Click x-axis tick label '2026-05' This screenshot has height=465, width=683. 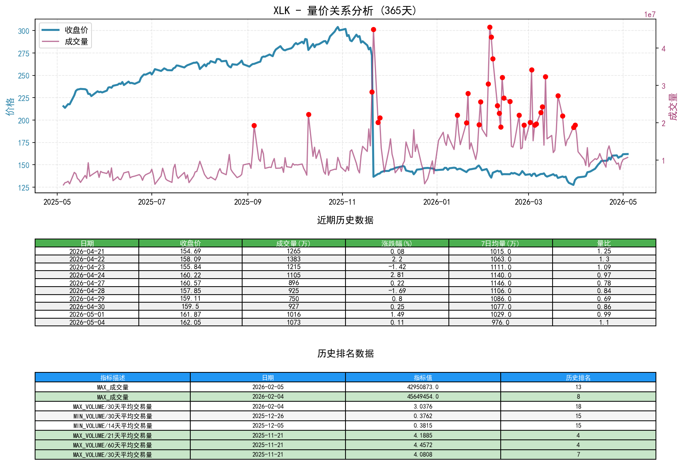click(623, 202)
